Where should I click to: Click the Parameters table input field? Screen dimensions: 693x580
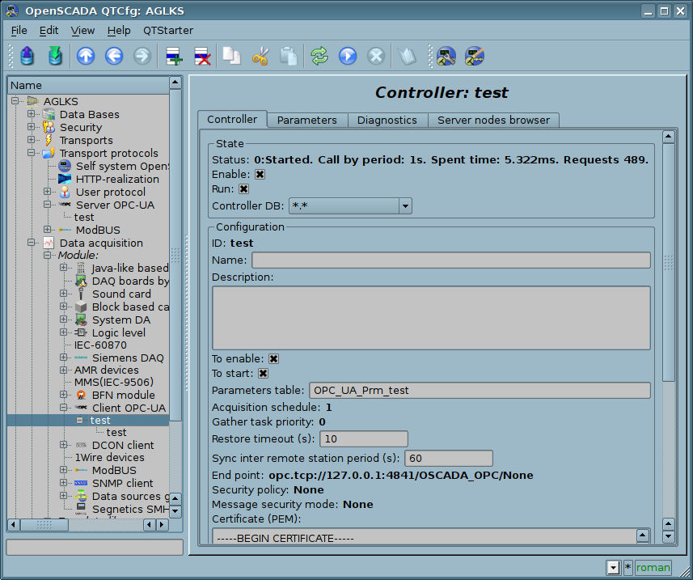(480, 391)
